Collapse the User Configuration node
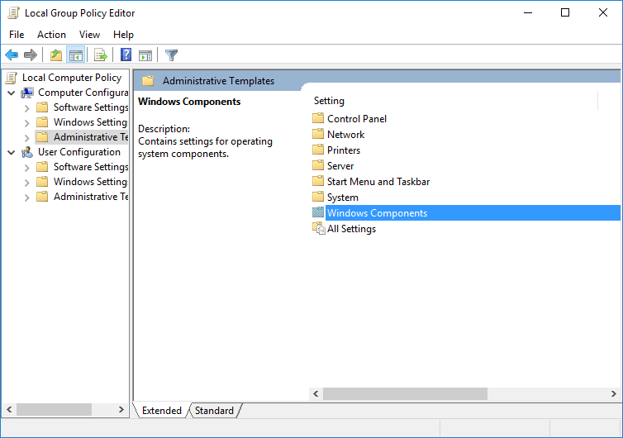Image resolution: width=623 pixels, height=438 pixels. click(x=12, y=153)
